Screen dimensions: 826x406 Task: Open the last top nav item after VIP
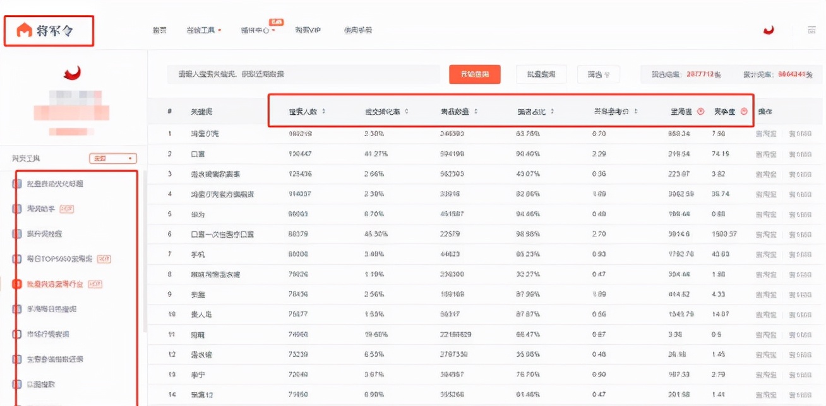[357, 30]
